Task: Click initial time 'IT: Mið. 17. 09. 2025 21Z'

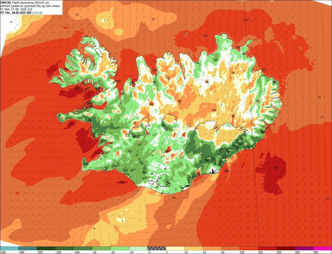Action: 16,9
